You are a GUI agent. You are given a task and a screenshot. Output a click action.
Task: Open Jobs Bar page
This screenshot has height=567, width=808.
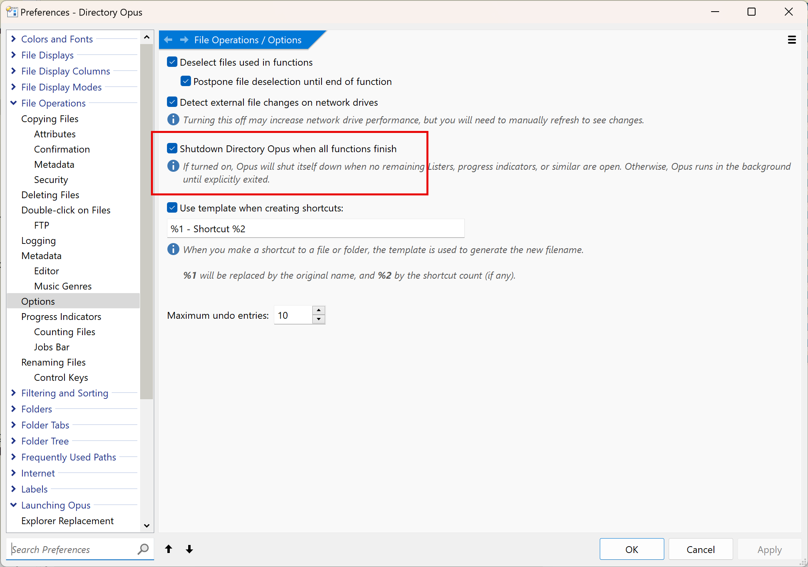pyautogui.click(x=52, y=347)
